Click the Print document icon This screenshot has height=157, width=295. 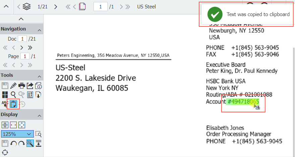22,86
